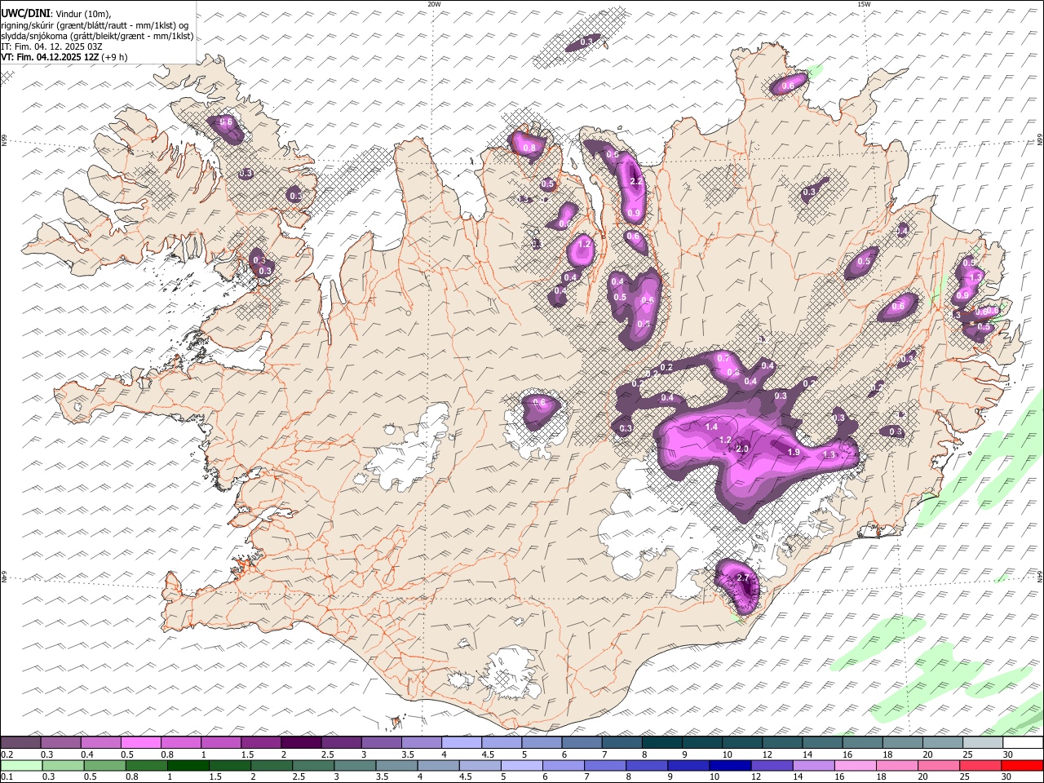This screenshot has height=783, width=1044.
Task: Click the 15W longitude label
Action: click(x=864, y=4)
